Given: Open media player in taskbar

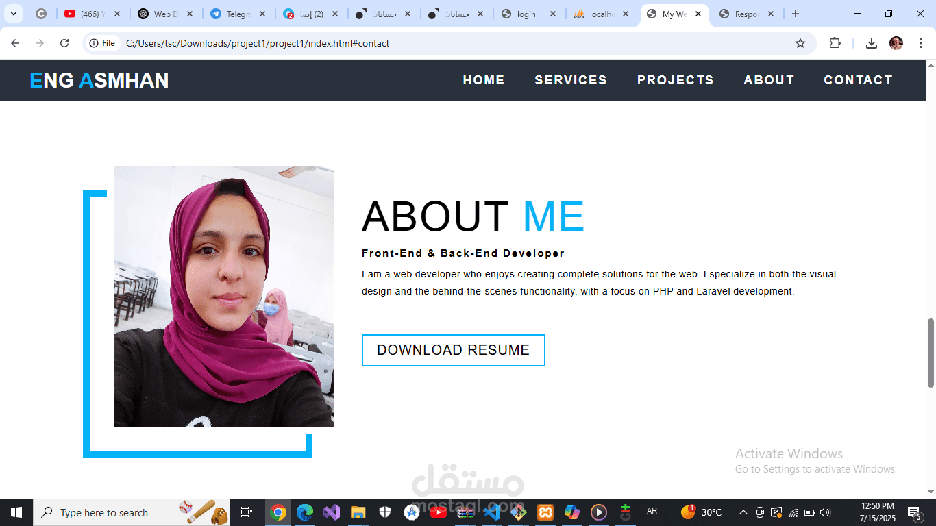Looking at the screenshot, I should coord(599,512).
